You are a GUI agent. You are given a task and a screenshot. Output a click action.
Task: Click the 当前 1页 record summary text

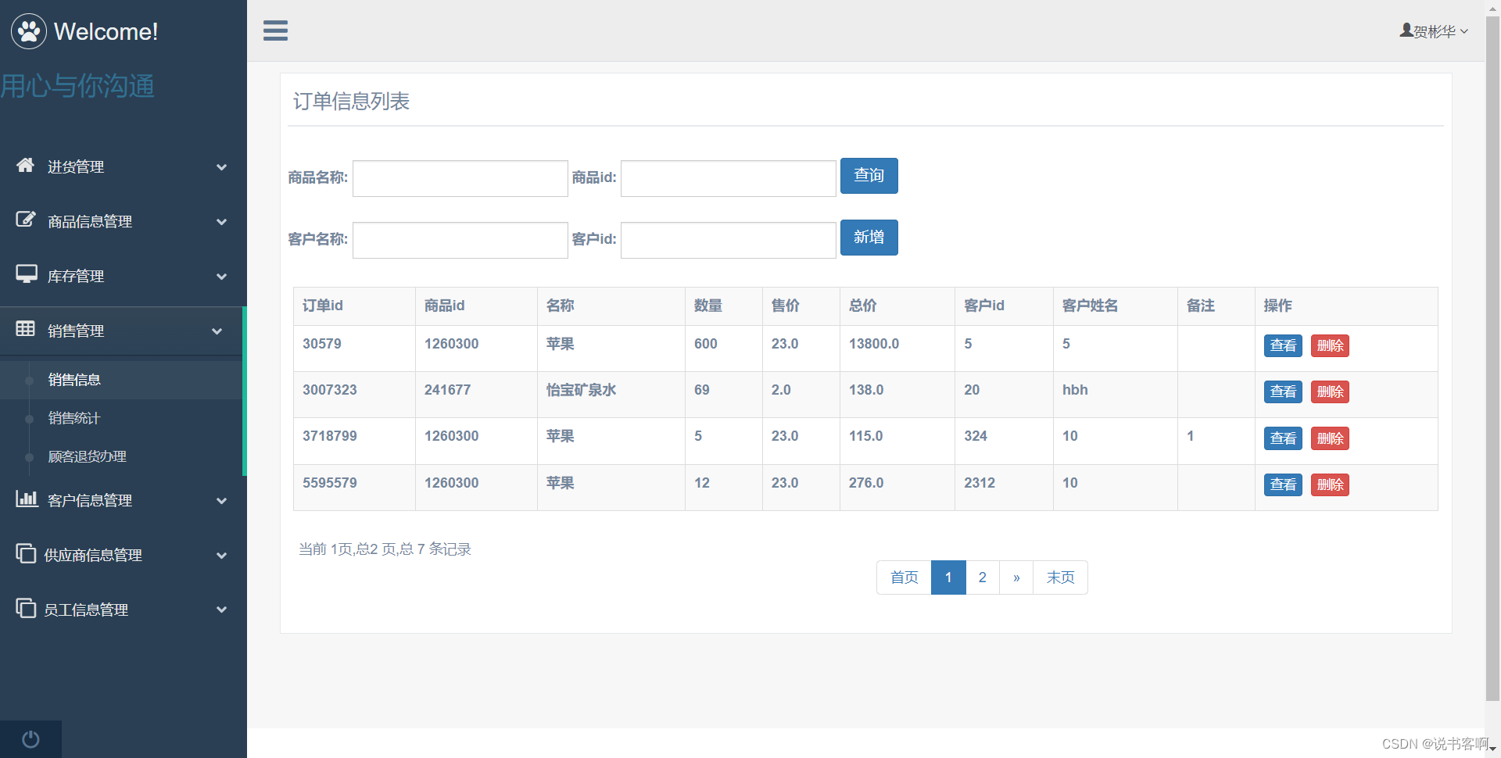click(385, 549)
